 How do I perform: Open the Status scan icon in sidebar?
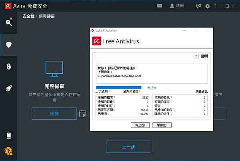click(x=9, y=22)
